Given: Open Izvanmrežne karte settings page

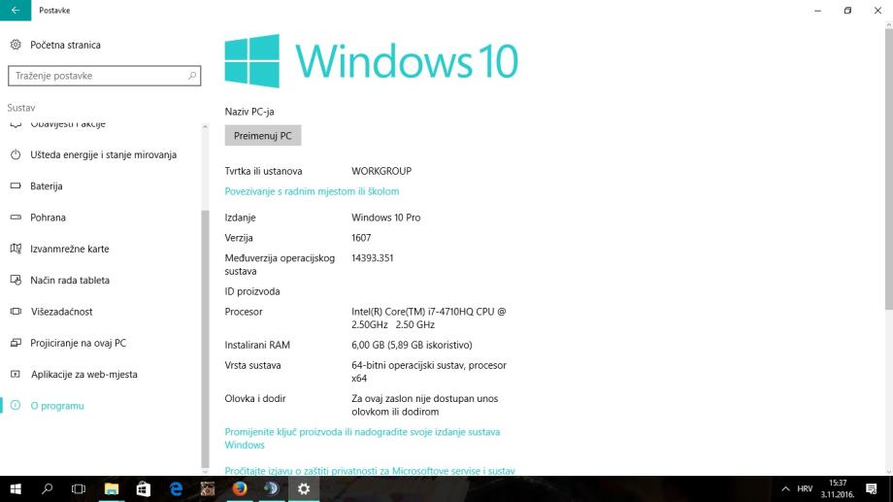Looking at the screenshot, I should (70, 249).
